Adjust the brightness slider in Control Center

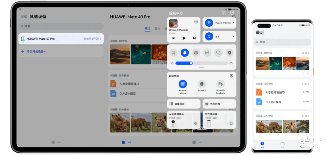point(202,63)
